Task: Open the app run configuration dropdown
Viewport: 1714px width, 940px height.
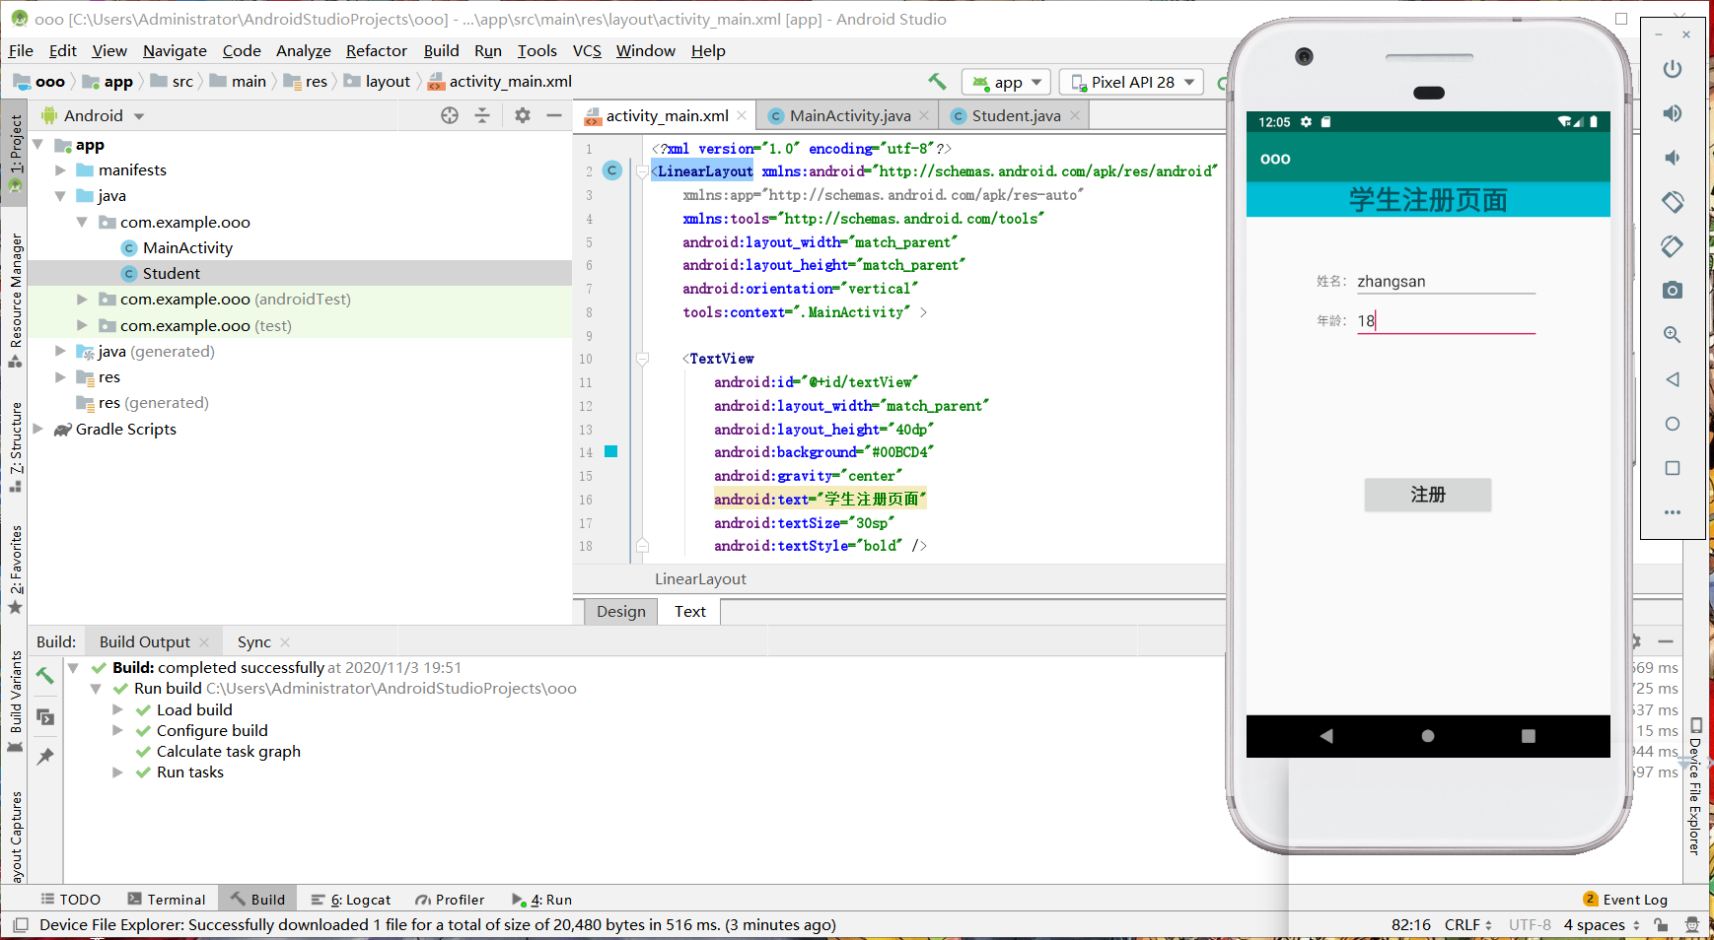Action: click(x=1006, y=82)
